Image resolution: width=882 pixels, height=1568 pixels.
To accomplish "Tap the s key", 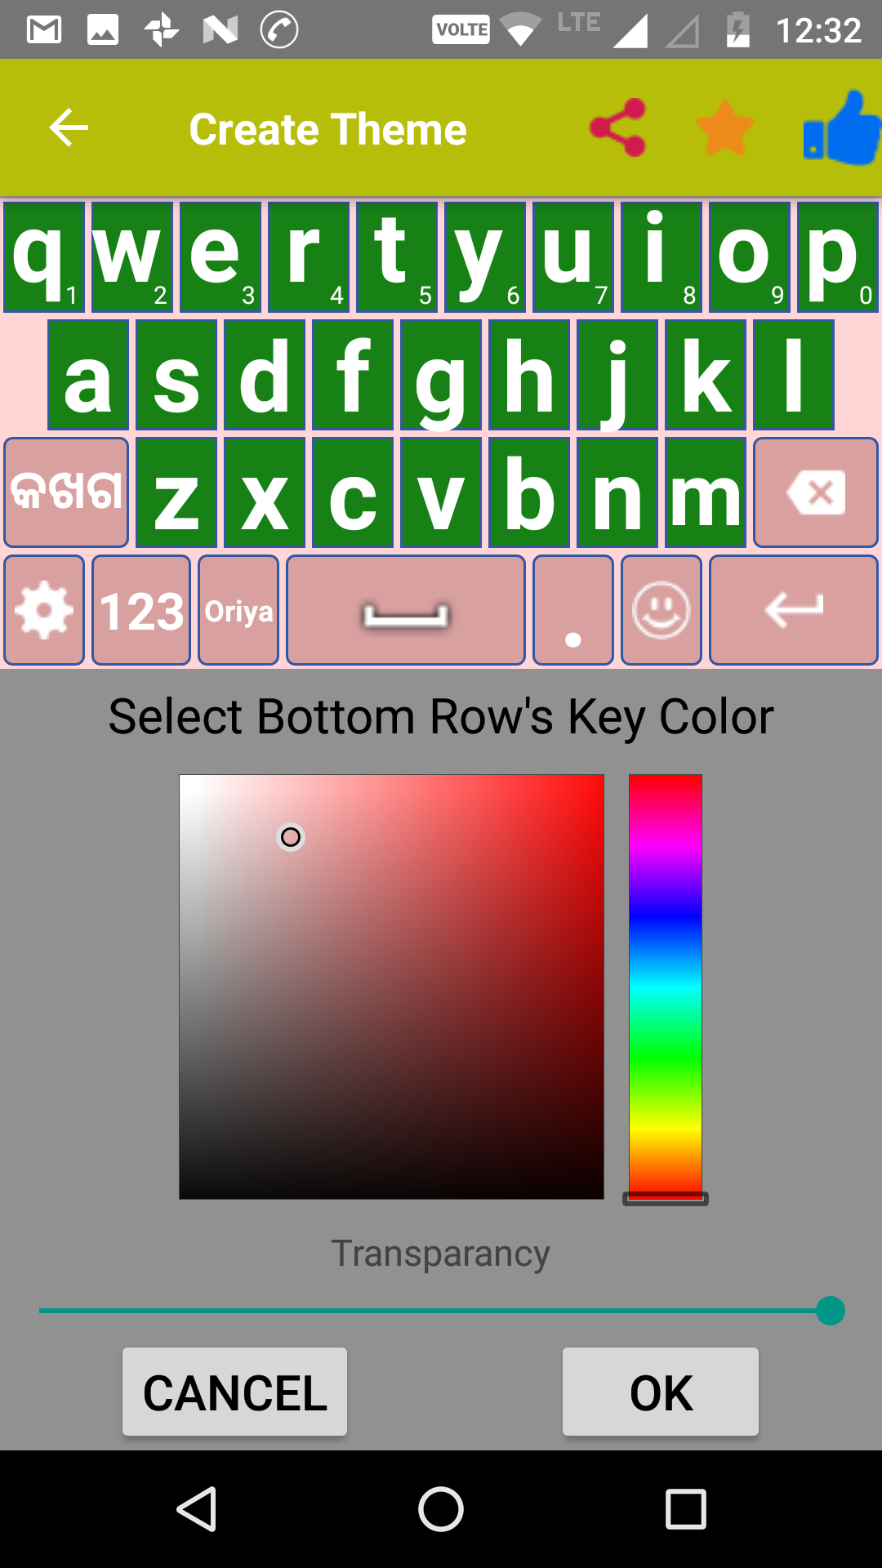I will (x=176, y=375).
